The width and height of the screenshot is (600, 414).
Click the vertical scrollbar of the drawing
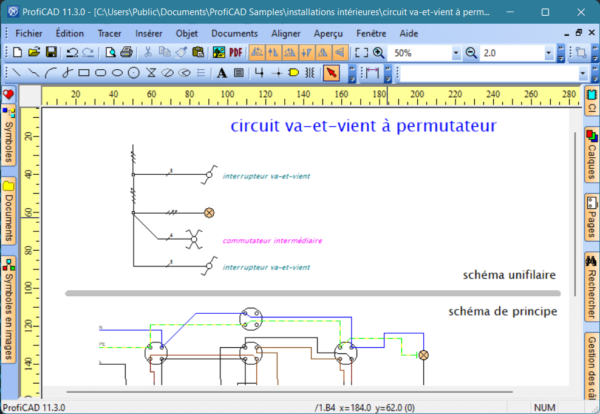pos(574,214)
